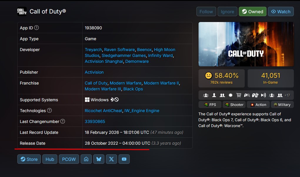Click the App ID value 1938090
The height and width of the screenshot is (177, 300).
(x=93, y=28)
